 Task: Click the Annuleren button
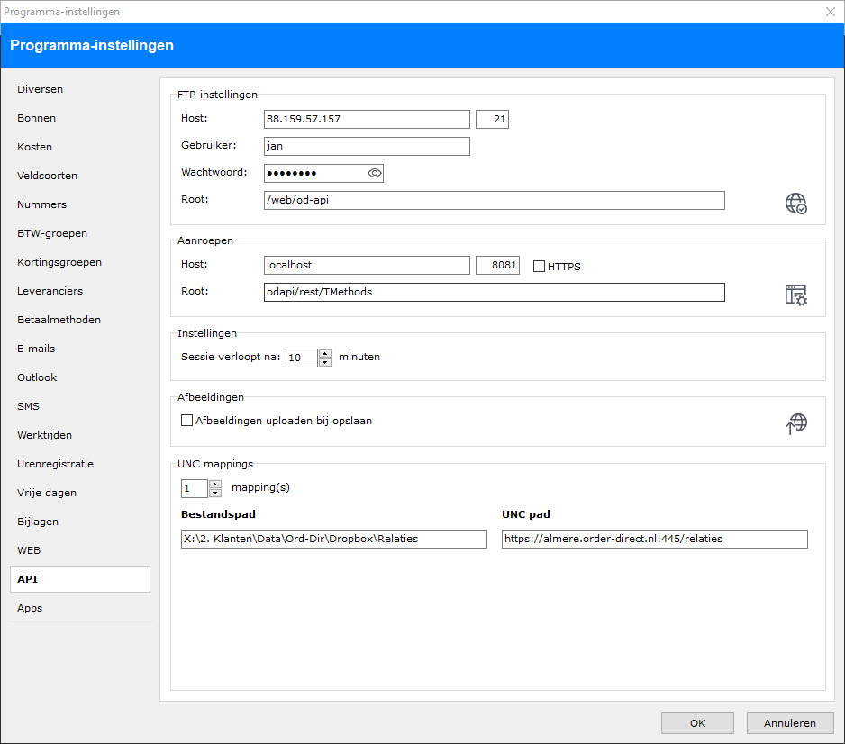tap(789, 722)
